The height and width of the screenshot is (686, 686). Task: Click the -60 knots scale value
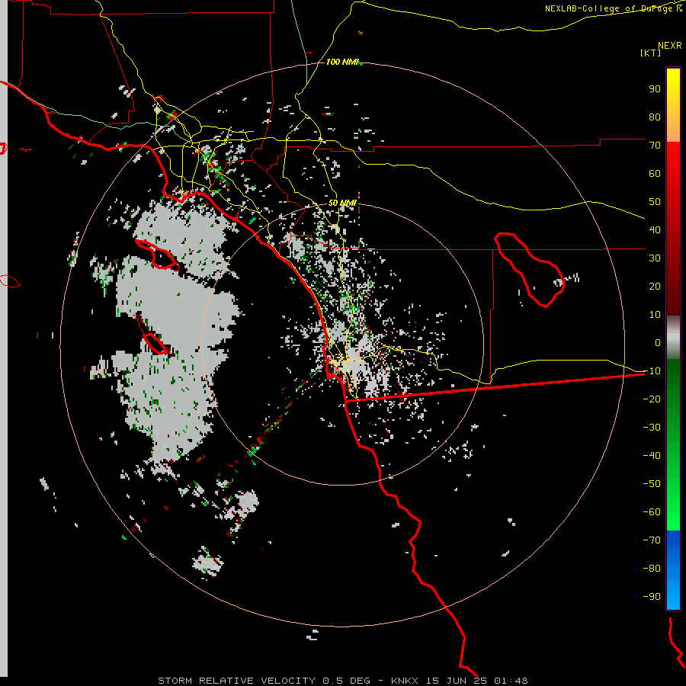tap(652, 512)
